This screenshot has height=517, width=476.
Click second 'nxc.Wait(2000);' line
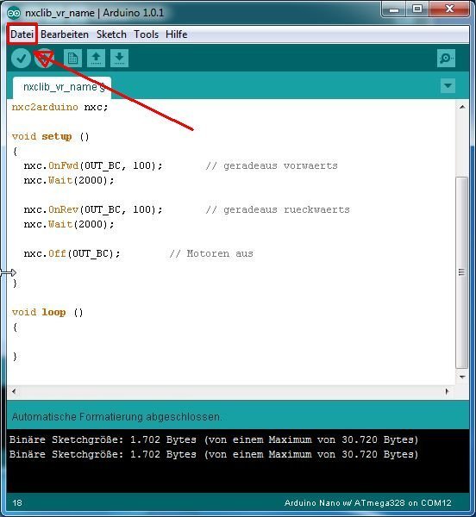click(x=69, y=224)
